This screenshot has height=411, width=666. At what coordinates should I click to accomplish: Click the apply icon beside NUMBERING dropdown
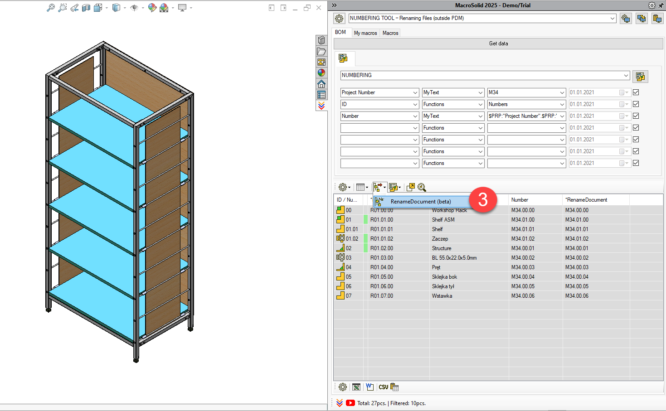click(x=640, y=77)
